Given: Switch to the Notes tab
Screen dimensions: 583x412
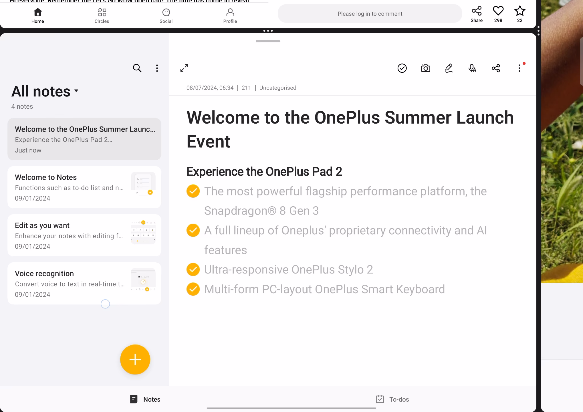Looking at the screenshot, I should (145, 399).
